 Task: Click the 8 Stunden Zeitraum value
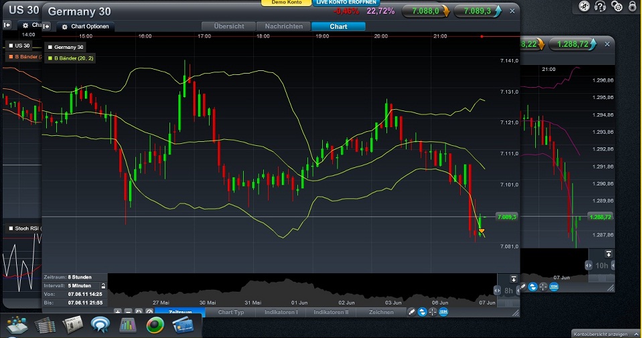click(80, 277)
